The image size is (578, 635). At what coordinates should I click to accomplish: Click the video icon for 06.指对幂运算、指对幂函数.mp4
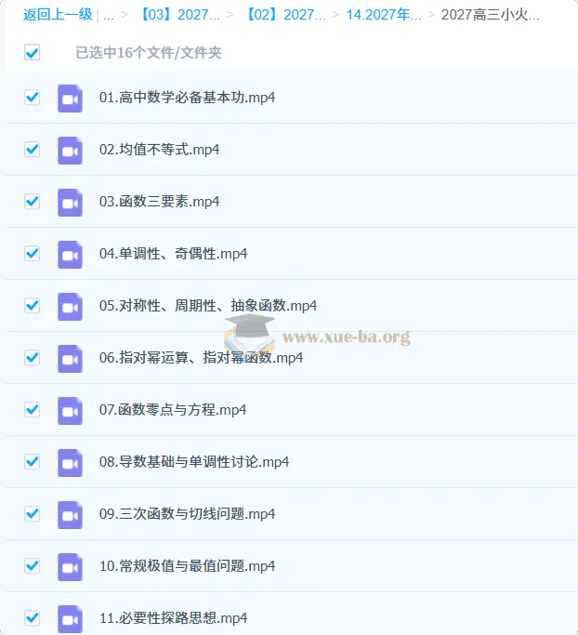[x=70, y=359]
